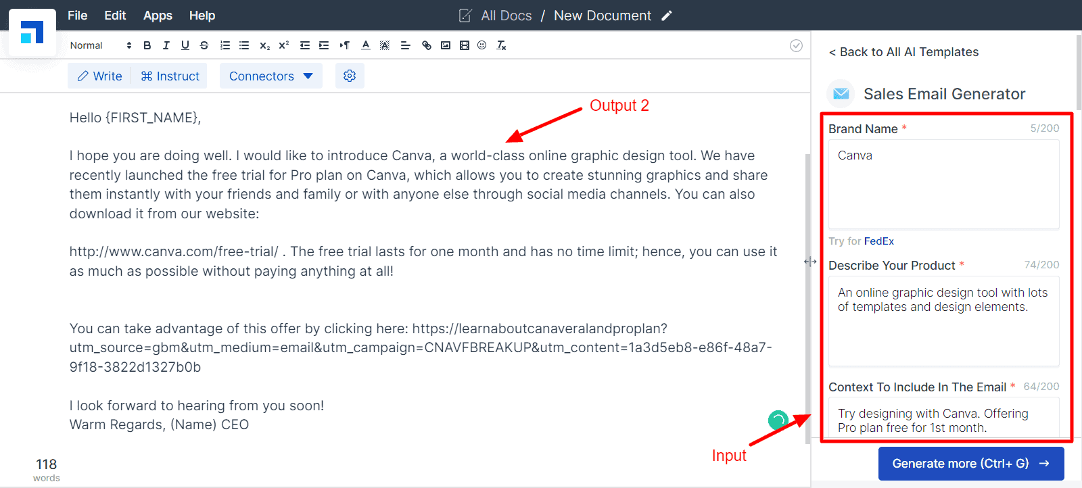Open the gear settings button
1082x488 pixels.
point(350,76)
